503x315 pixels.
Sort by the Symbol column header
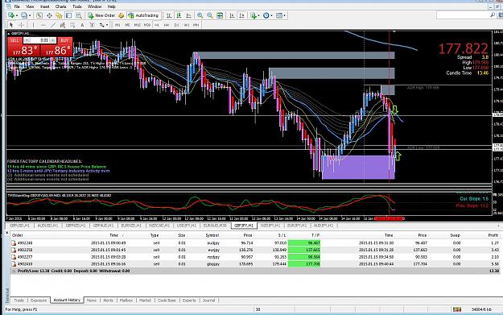pyautogui.click(x=212, y=235)
